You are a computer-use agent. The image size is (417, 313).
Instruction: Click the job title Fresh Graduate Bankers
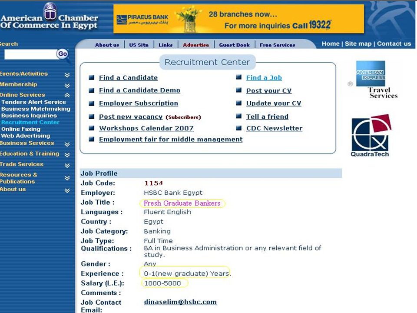182,203
